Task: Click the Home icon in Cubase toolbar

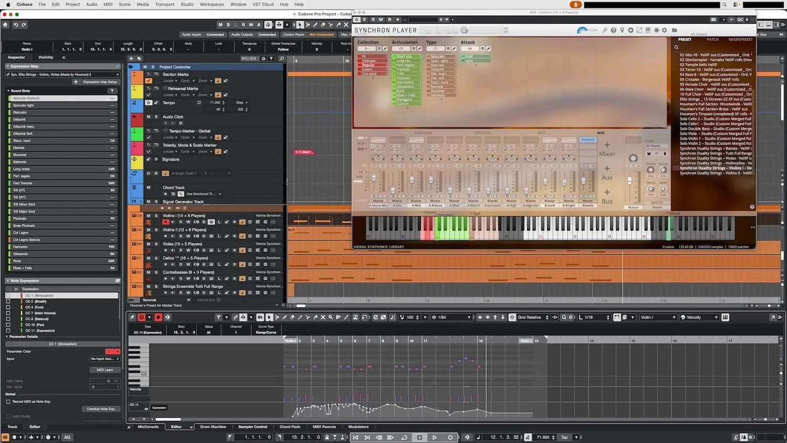Action: pos(5,25)
